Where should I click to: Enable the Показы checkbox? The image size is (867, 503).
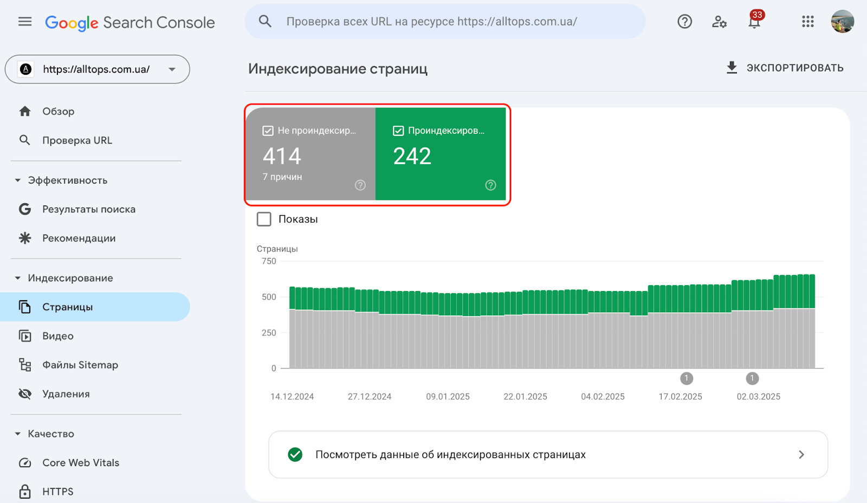click(x=264, y=219)
